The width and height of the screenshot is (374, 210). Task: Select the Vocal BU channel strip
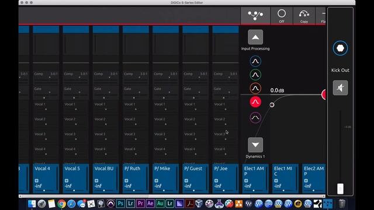pyautogui.click(x=106, y=178)
